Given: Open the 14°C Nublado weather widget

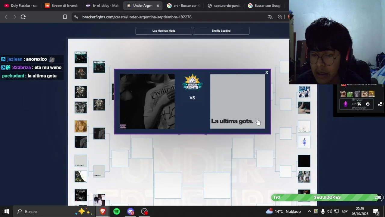Looking at the screenshot, I should coord(283,211).
